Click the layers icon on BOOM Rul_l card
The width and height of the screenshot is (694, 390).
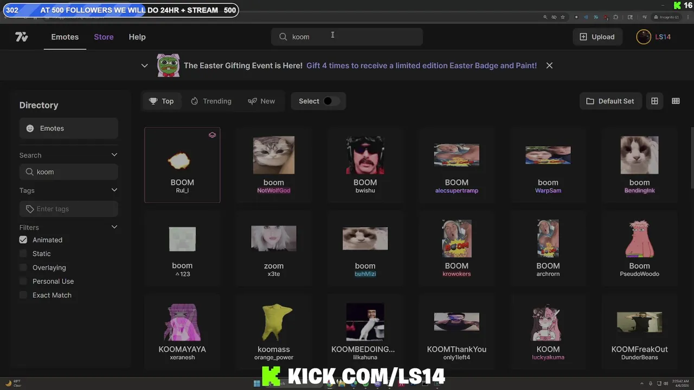pos(213,135)
